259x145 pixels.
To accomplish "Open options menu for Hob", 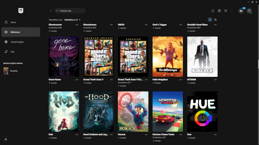I will click(77, 134).
